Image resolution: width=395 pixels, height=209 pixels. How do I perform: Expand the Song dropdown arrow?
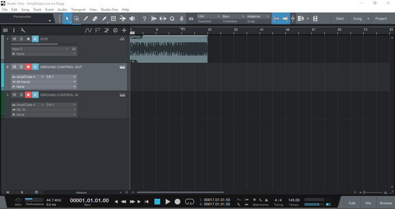[x=368, y=19]
